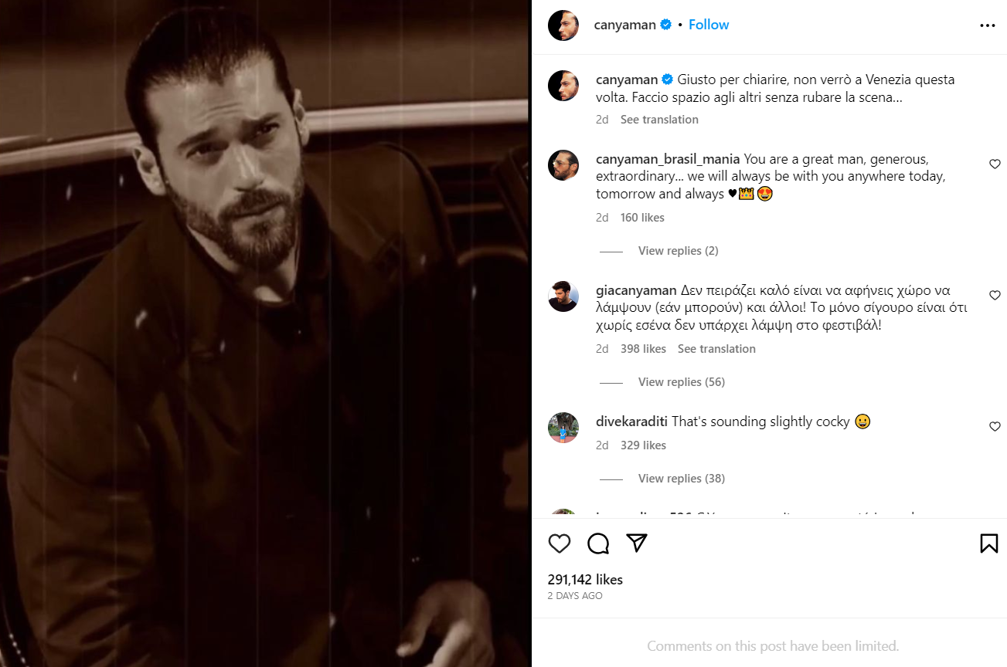Like divekaraditi's comment
Image resolution: width=1007 pixels, height=667 pixels.
(995, 427)
